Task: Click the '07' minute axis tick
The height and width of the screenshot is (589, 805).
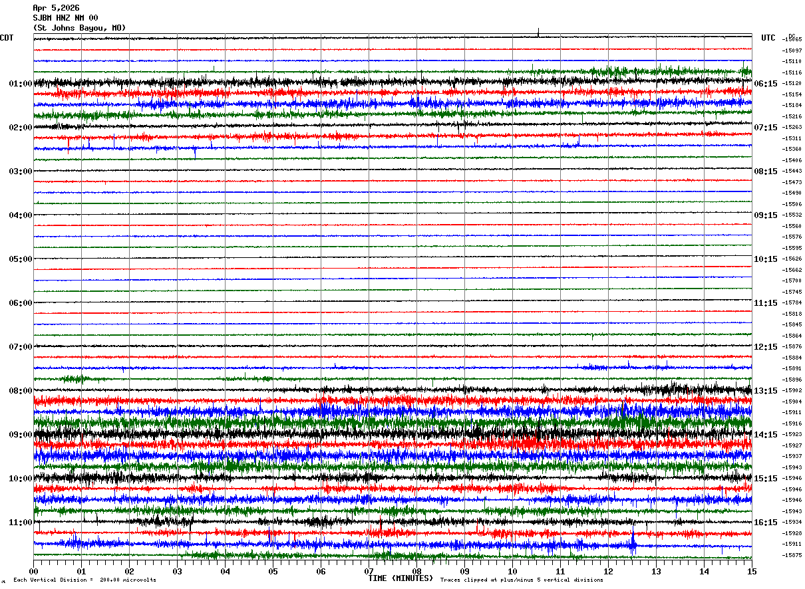Action: pyautogui.click(x=369, y=571)
